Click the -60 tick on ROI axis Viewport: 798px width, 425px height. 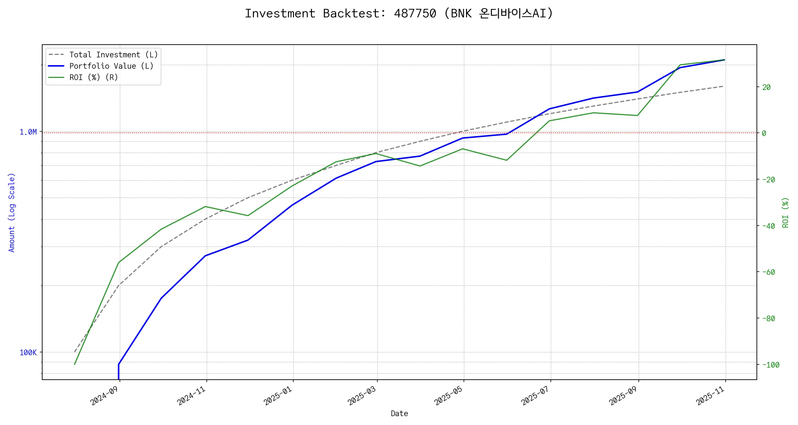768,272
